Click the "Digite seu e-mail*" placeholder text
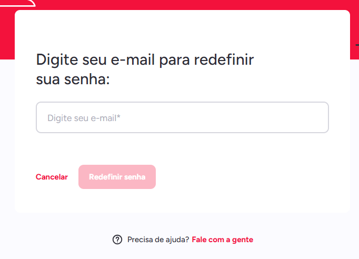Image resolution: width=359 pixels, height=259 pixels. 84,118
